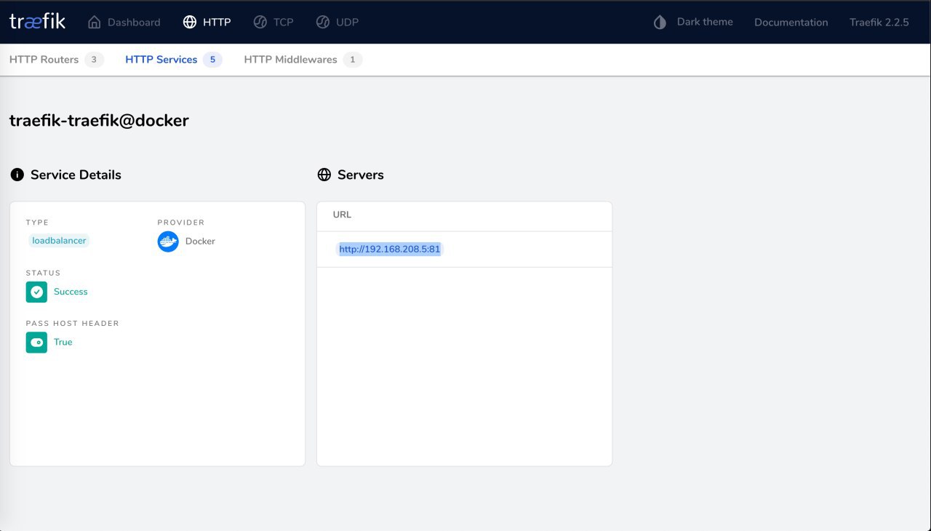This screenshot has height=531, width=931.
Task: Click the TCP globe icon
Action: (x=260, y=22)
